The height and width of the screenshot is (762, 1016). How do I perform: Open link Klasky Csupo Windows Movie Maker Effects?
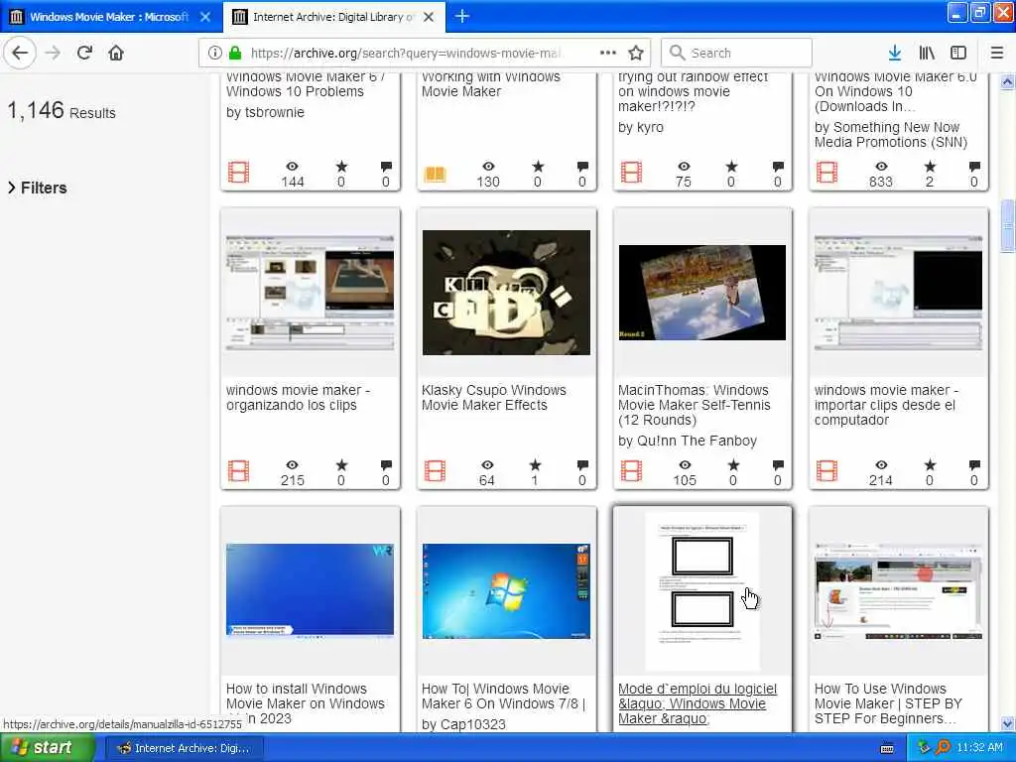click(494, 397)
